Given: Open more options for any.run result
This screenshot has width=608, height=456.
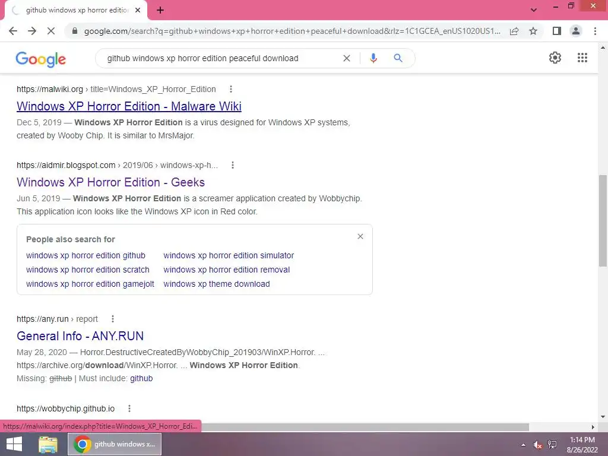Looking at the screenshot, I should pyautogui.click(x=112, y=319).
